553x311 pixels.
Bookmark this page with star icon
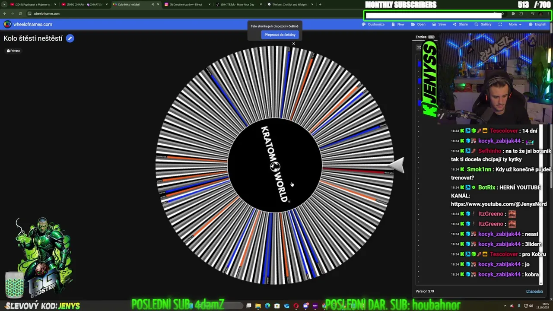pyautogui.click(x=503, y=14)
